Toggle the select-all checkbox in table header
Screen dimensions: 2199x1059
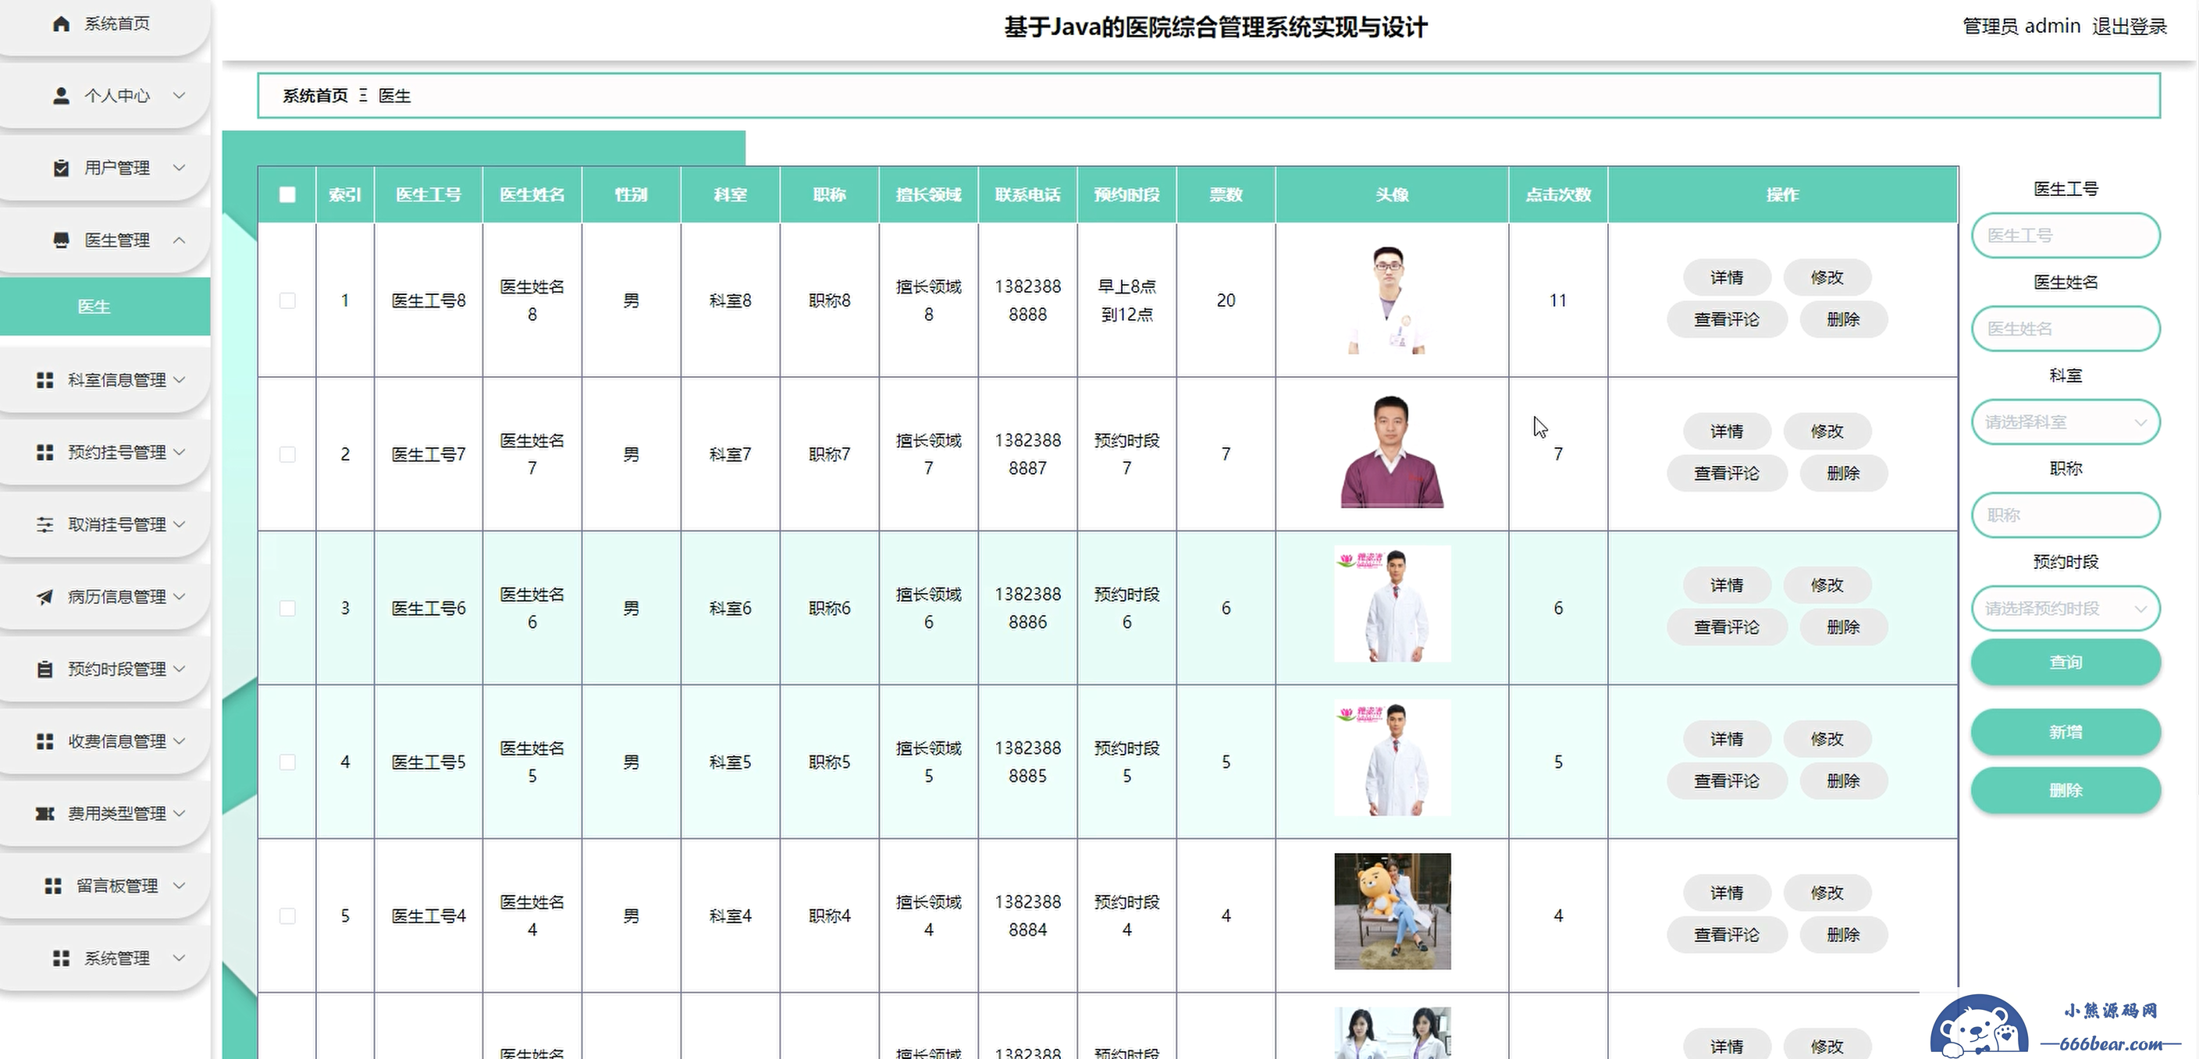pos(288,194)
